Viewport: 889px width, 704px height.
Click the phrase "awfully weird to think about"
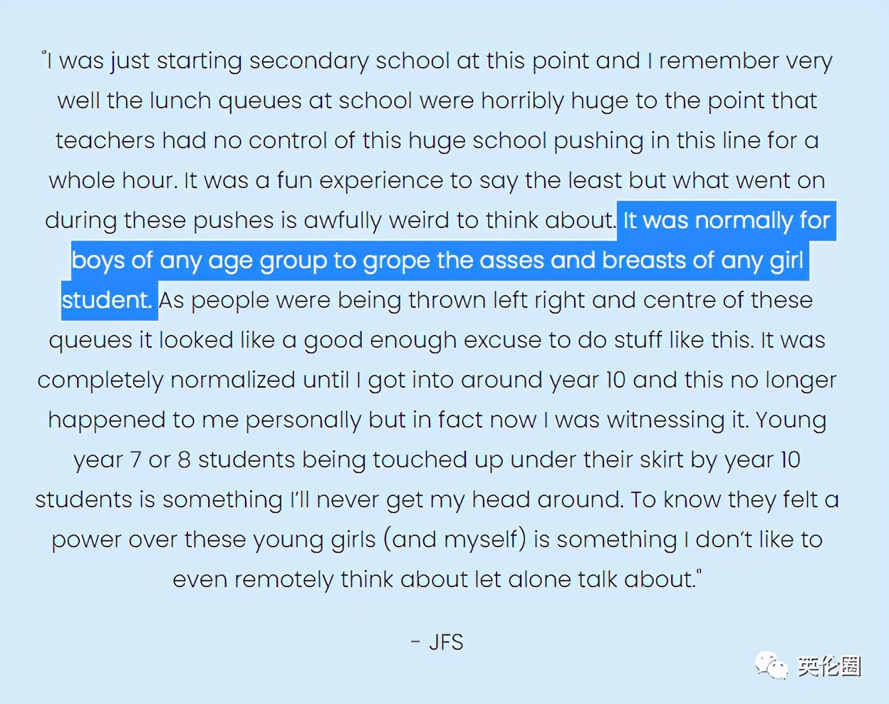click(459, 221)
